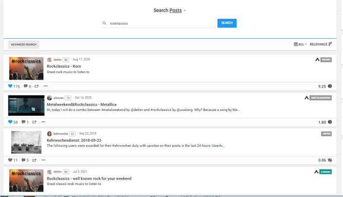This screenshot has height=197, width=343.
Task: Click the app icon beside the C/MUSIC tag
Action: point(316,172)
